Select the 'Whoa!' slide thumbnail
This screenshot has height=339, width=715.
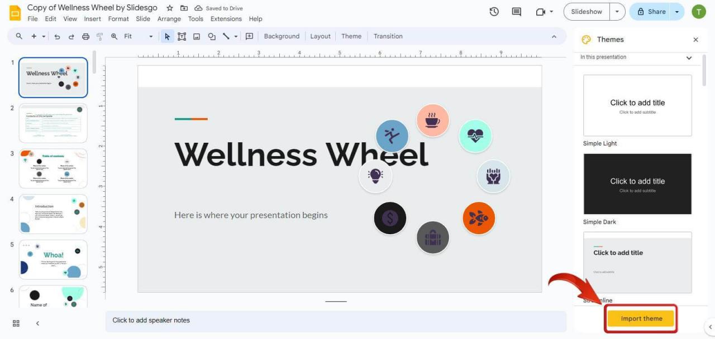(53, 259)
